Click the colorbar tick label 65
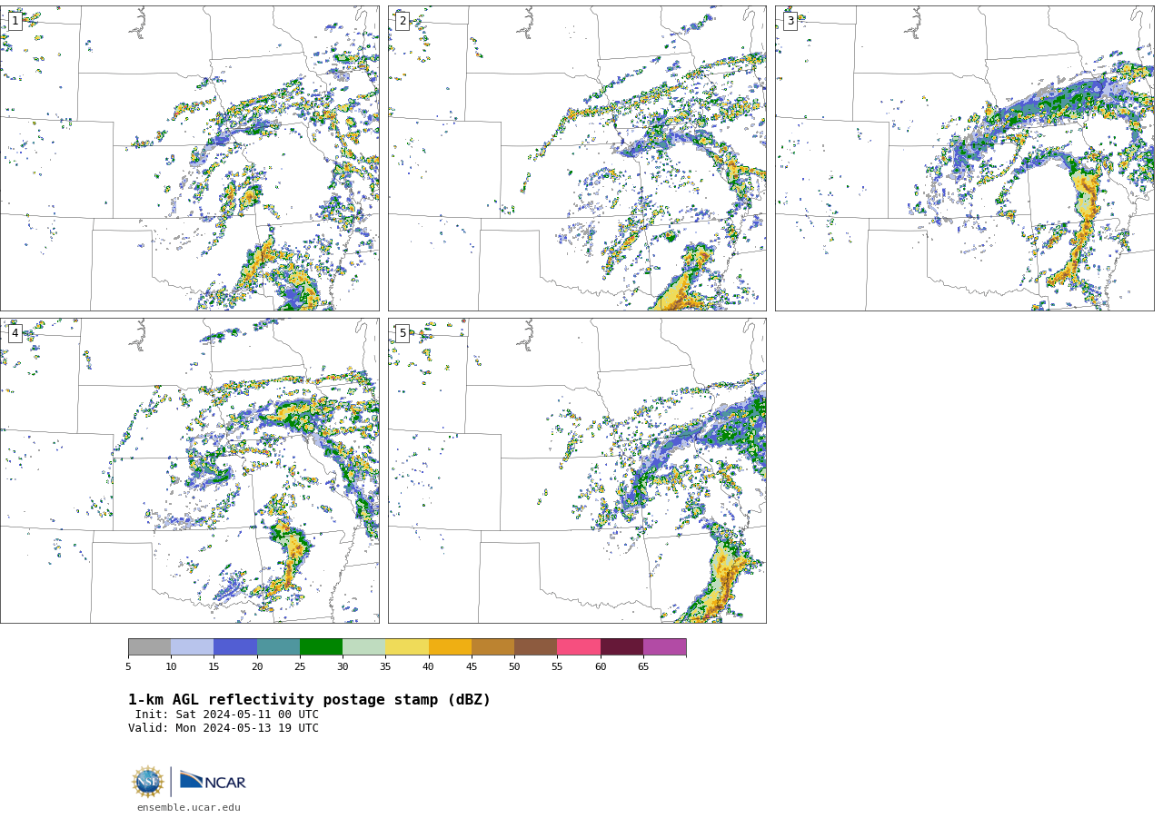1163x818 pixels. [x=643, y=667]
